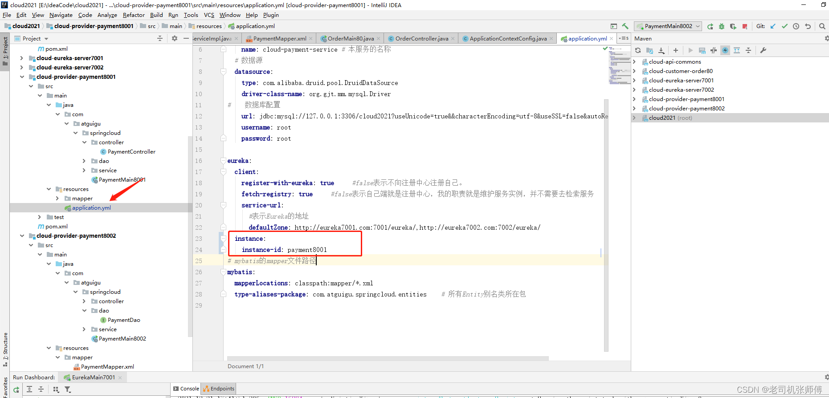Expand cloud-eureka-server7002 in Project tree
The image size is (829, 398).
pos(21,67)
